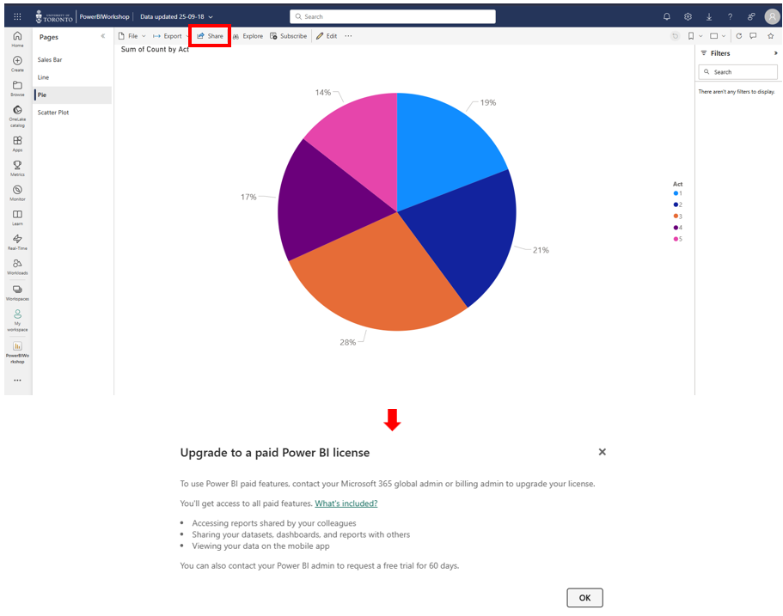Open My workspace in left navigation

[17, 320]
